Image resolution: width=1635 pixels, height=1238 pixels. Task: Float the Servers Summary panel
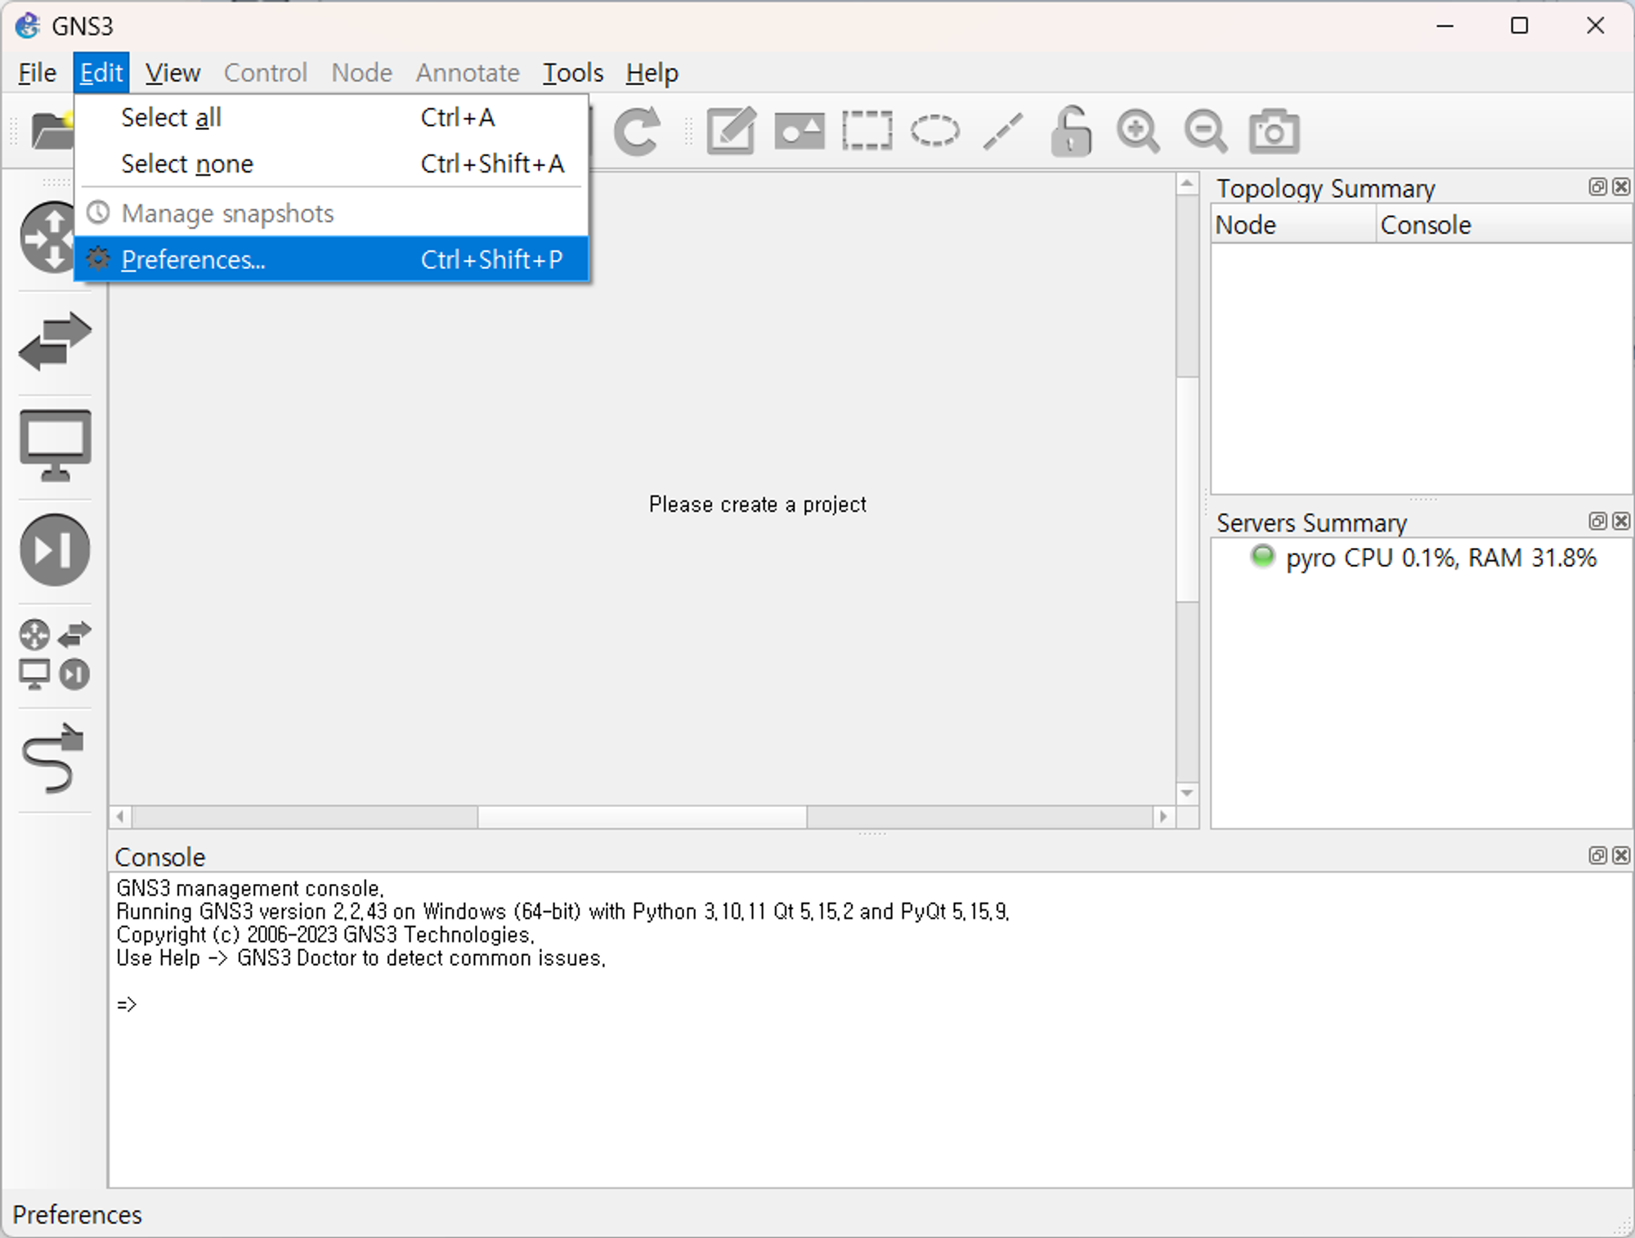pyautogui.click(x=1597, y=522)
